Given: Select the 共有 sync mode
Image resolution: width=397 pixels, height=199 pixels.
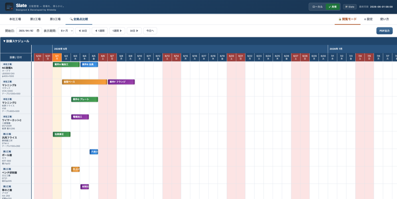Looking at the screenshot, I should [332, 7].
